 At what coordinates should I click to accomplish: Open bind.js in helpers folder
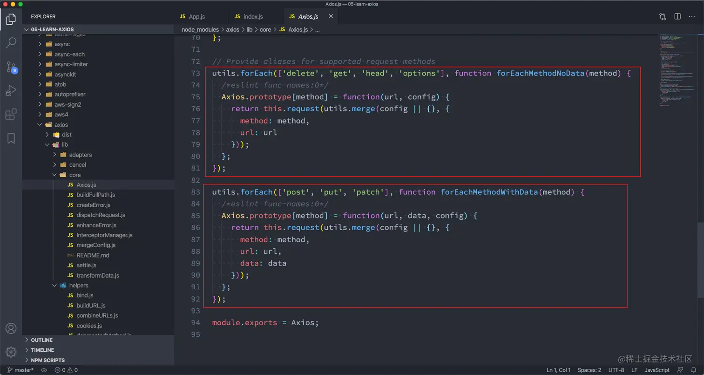(98, 295)
